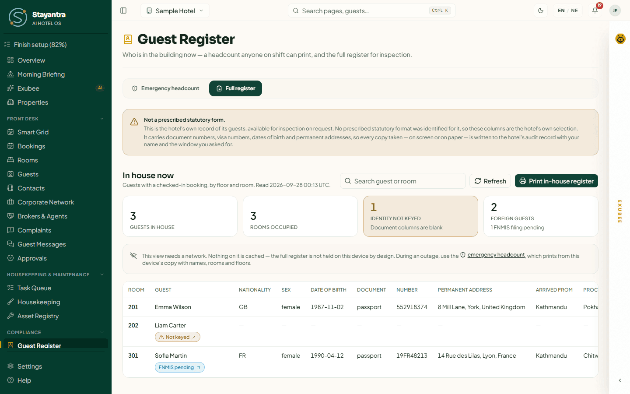Image resolution: width=630 pixels, height=394 pixels.
Task: Open Exubee AI assistant page
Action: pos(56,88)
